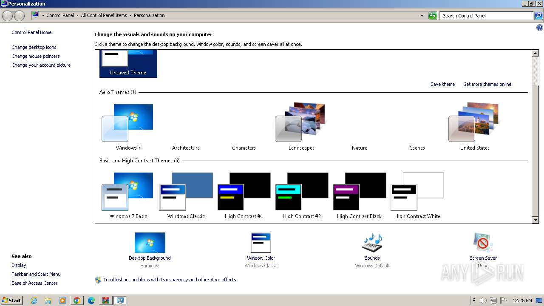
Task: Click the theme list scroll down arrow
Action: point(535,220)
